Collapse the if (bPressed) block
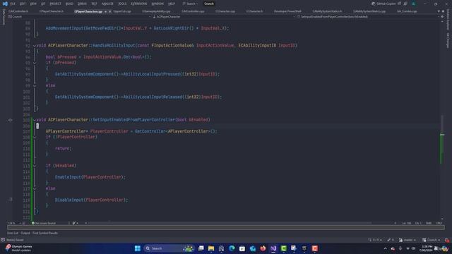Image resolution: width=452 pixels, height=254 pixels. click(35, 63)
